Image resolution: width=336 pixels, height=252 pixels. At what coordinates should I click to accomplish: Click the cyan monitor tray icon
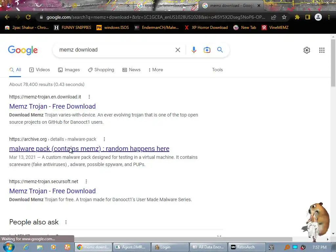click(295, 247)
